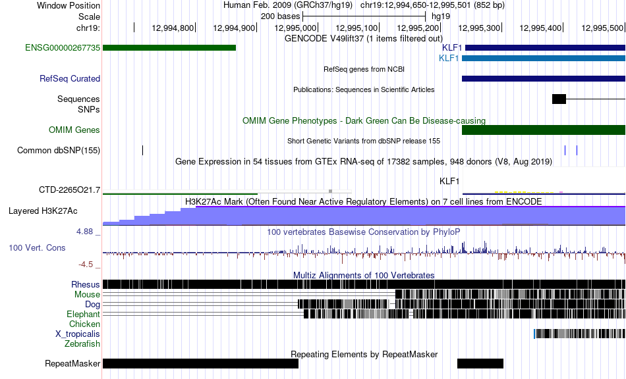Click the OMIM Gene Phenotypes track title
Image resolution: width=626 pixels, height=379 pixels.
(364, 121)
